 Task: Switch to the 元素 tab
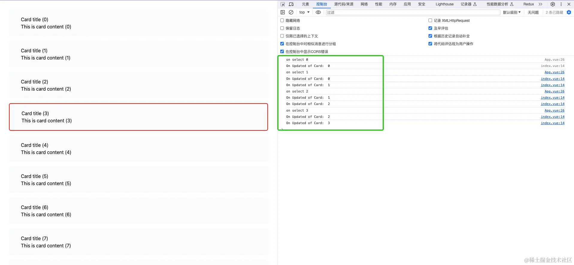pyautogui.click(x=305, y=4)
